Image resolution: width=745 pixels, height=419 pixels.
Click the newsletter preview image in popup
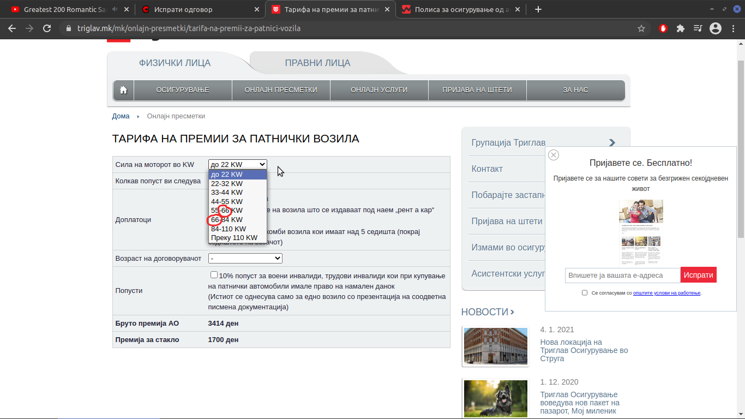point(641,232)
